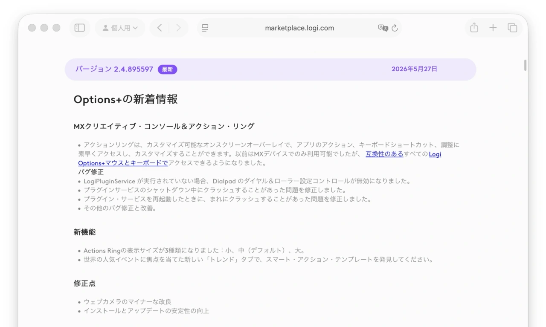Image resolution: width=546 pixels, height=327 pixels.
Task: Open the page reader menu icon
Action: [x=205, y=28]
